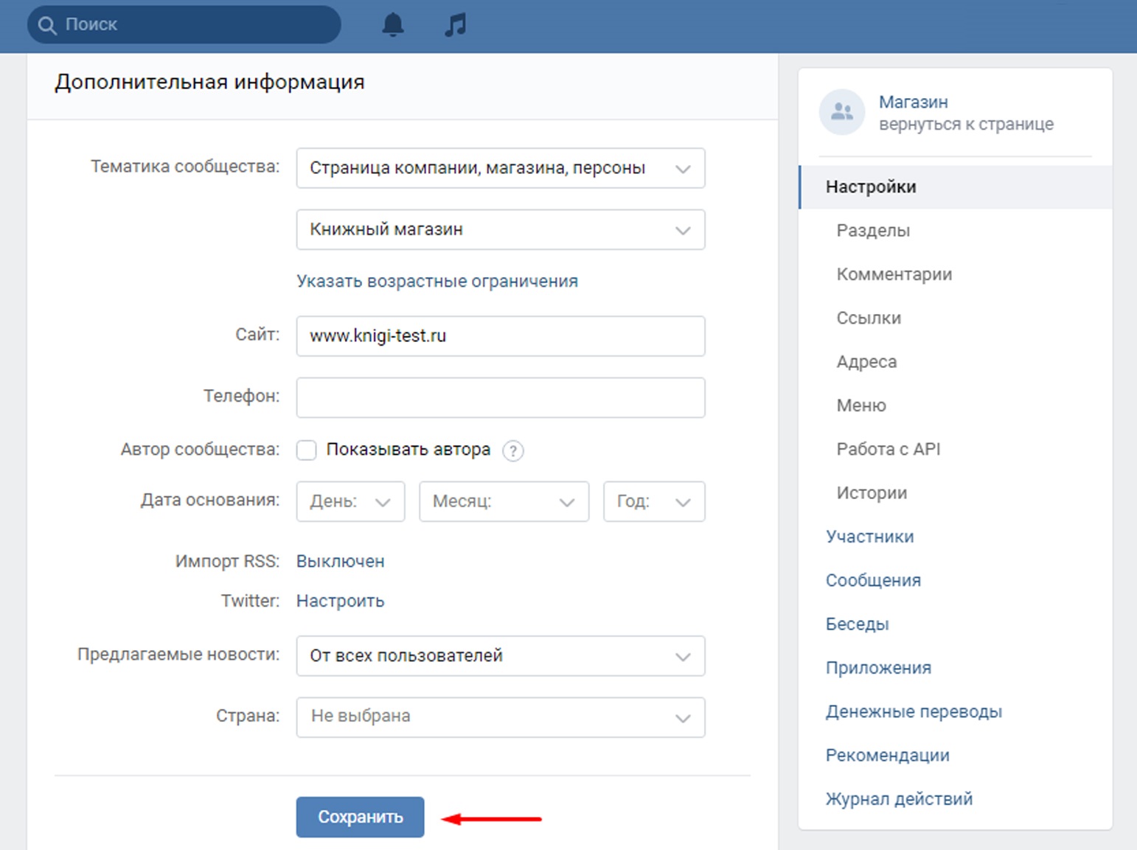Enable the Показывать автора checkbox
This screenshot has width=1137, height=850.
(307, 450)
